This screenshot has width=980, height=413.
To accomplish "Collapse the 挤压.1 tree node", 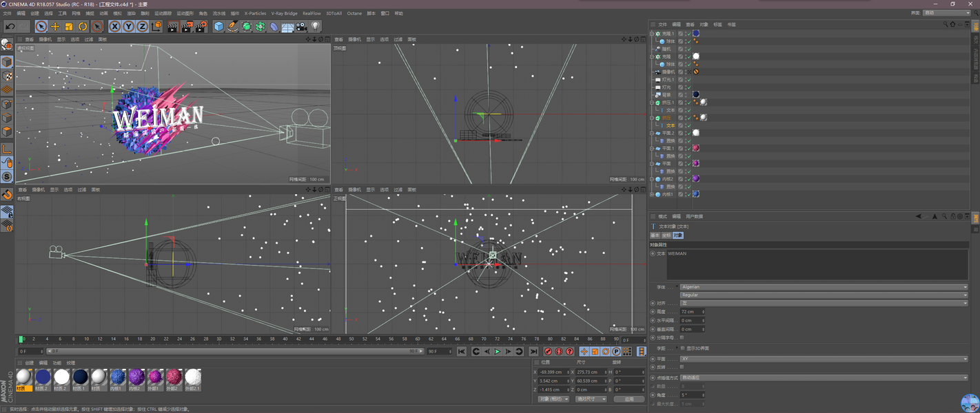I will click(x=652, y=103).
